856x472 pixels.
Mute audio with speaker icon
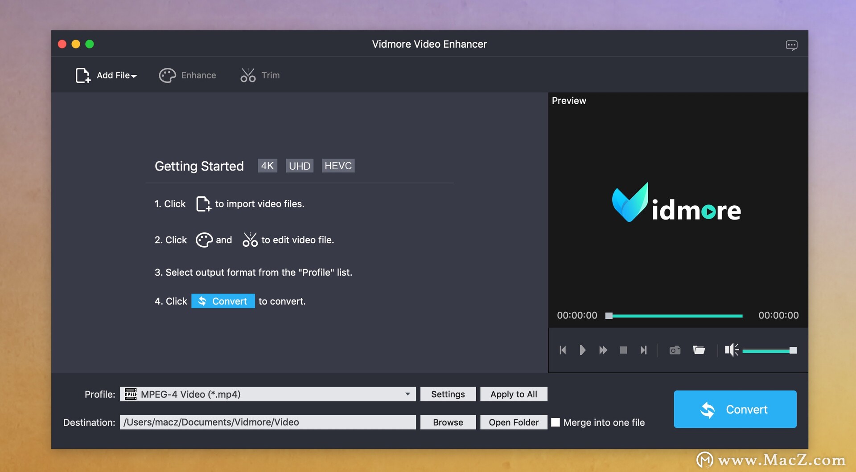tap(732, 350)
